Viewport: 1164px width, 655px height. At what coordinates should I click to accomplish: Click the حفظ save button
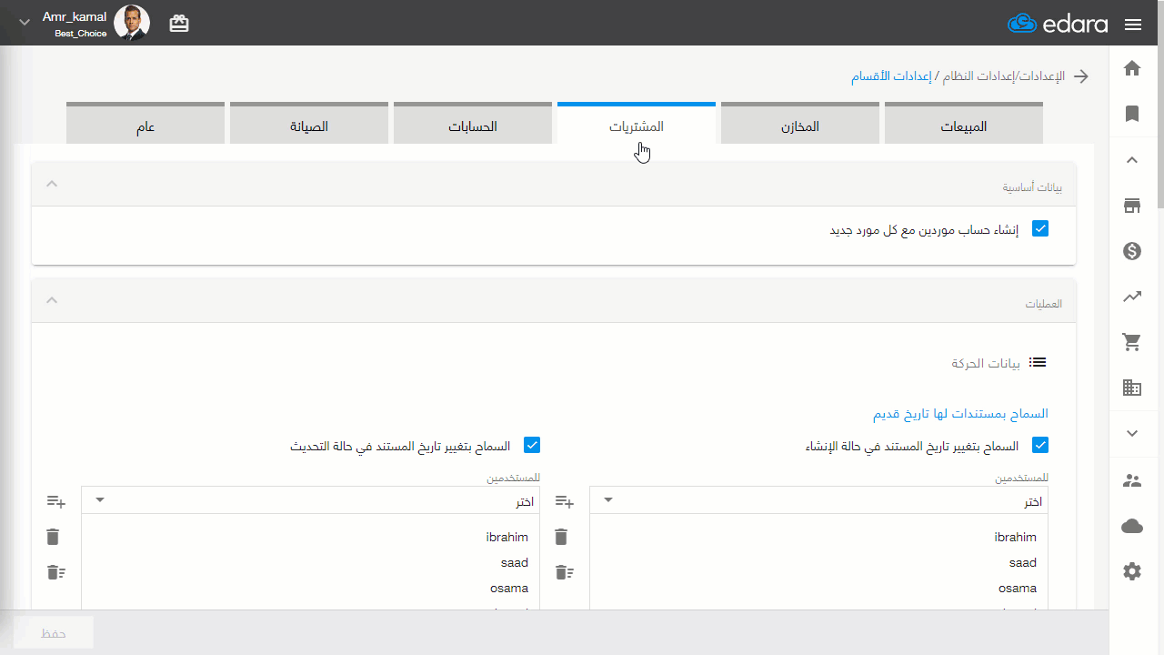tap(54, 633)
